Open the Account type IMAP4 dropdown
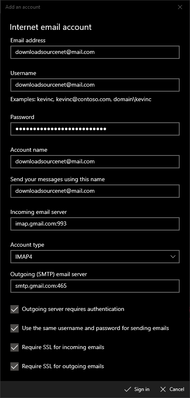The image size is (190, 398). click(95, 257)
